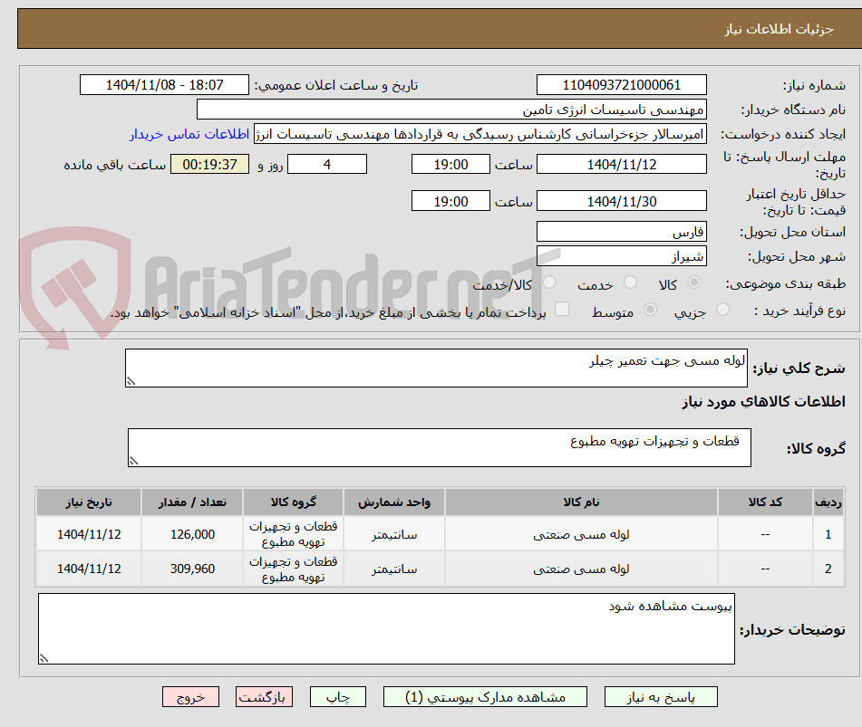Select the متوسط purchase type radio
This screenshot has height=727, width=862.
pos(650,309)
